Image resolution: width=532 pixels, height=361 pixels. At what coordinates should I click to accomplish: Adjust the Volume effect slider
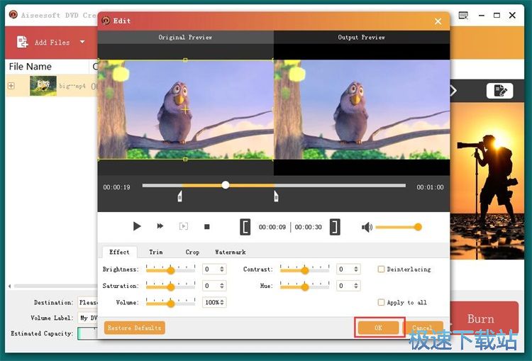click(171, 303)
